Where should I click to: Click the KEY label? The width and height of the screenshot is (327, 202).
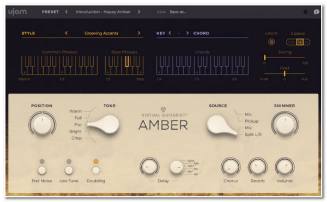[x=161, y=33]
